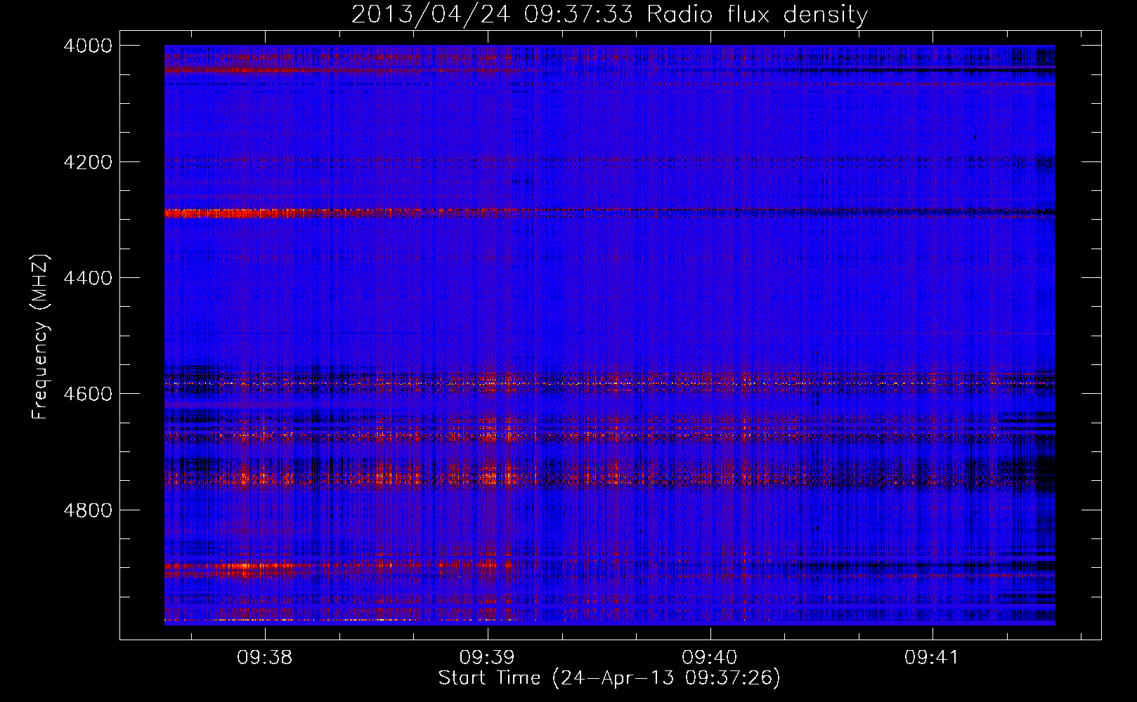This screenshot has width=1137, height=702.
Task: Click the '4000' frequency axis label
Action: (88, 46)
